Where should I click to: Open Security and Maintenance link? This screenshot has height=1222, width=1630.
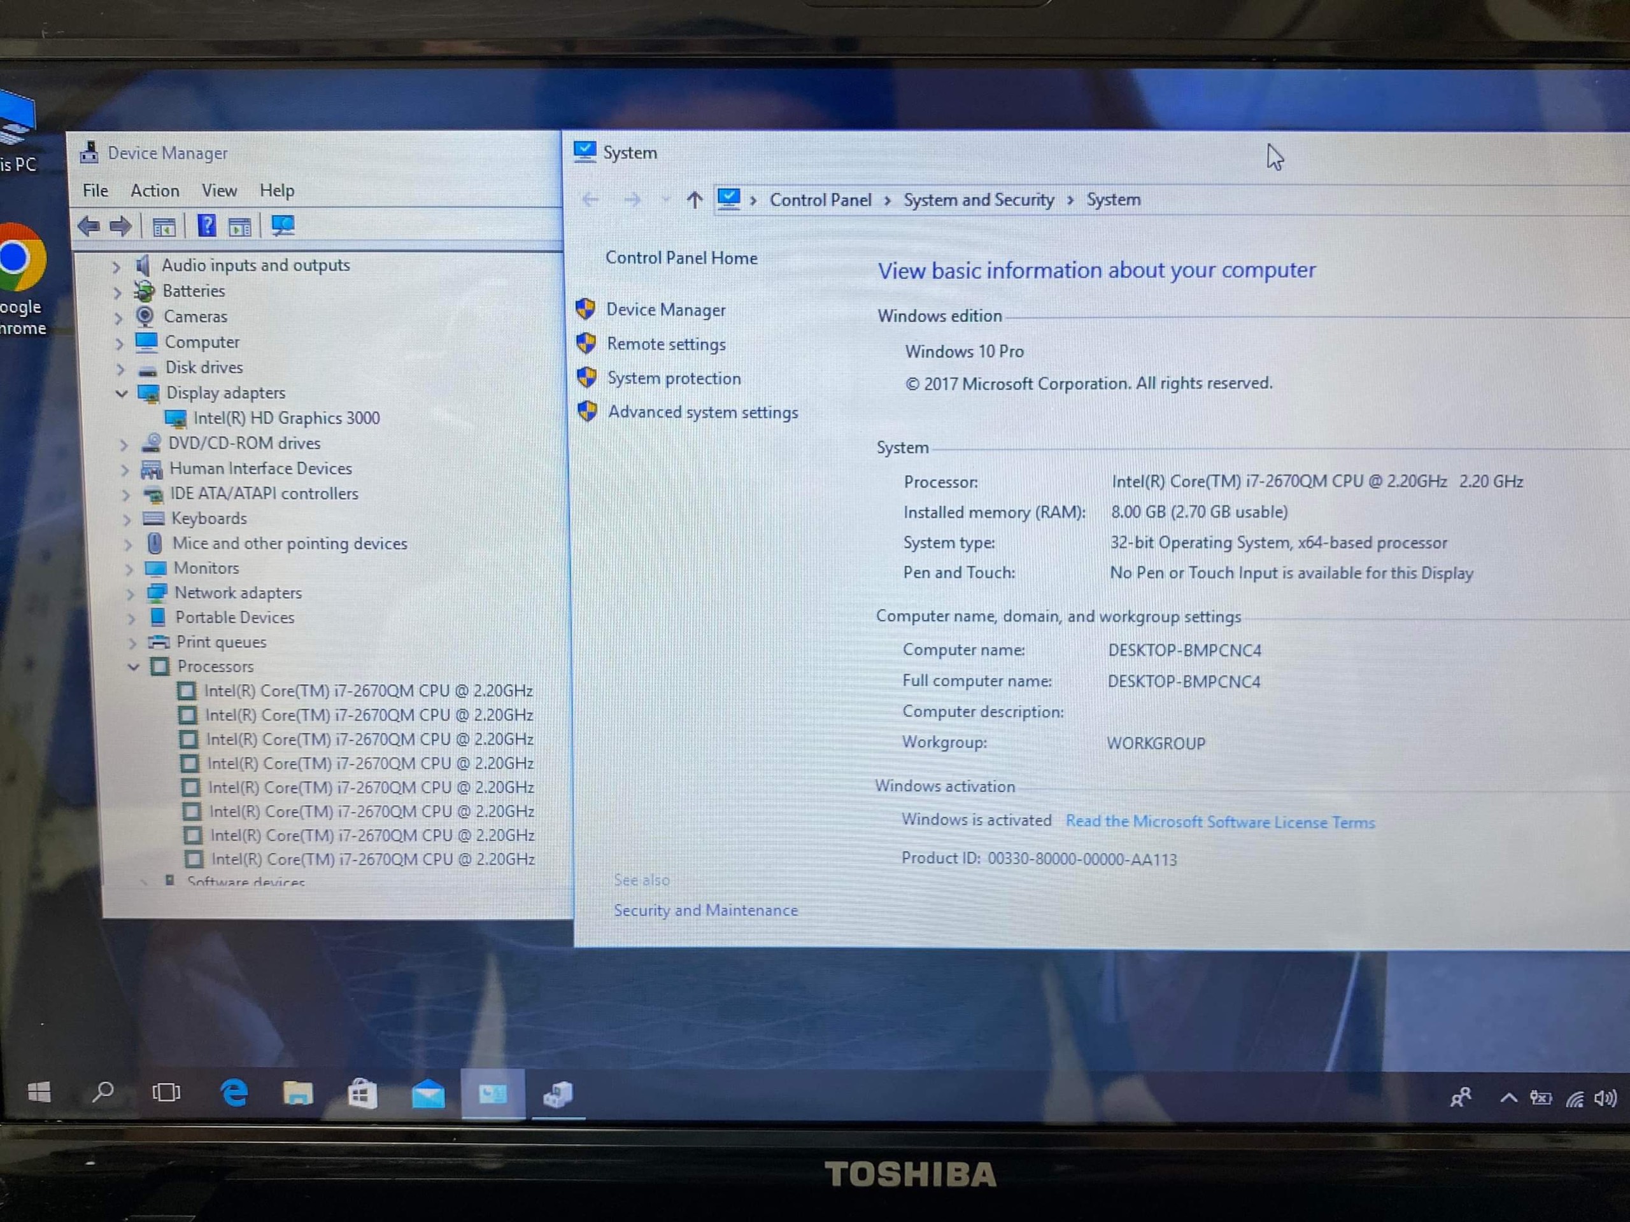(706, 910)
